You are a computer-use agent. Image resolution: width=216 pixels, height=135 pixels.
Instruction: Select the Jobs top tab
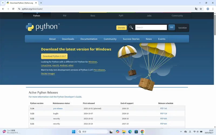pyautogui.click(x=149, y=16)
